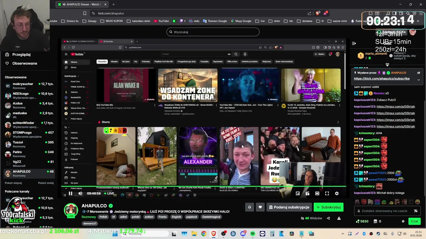Click the YouTube voice search microphone

coord(245,54)
